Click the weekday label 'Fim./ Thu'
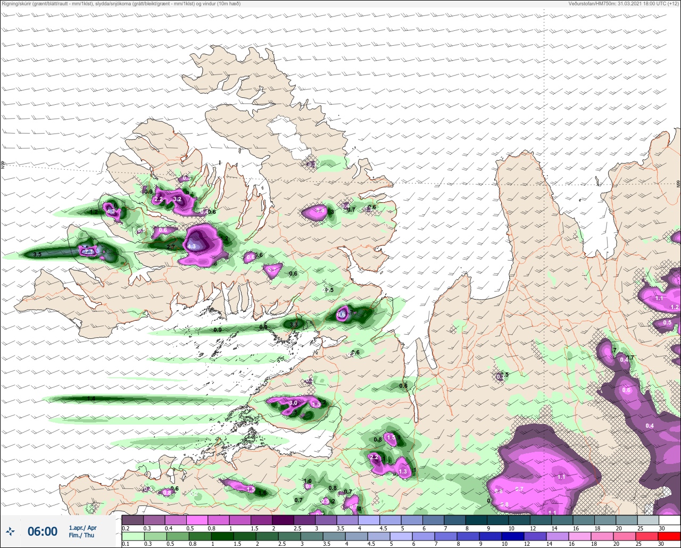Viewport: 681px width, 548px height. pyautogui.click(x=81, y=535)
